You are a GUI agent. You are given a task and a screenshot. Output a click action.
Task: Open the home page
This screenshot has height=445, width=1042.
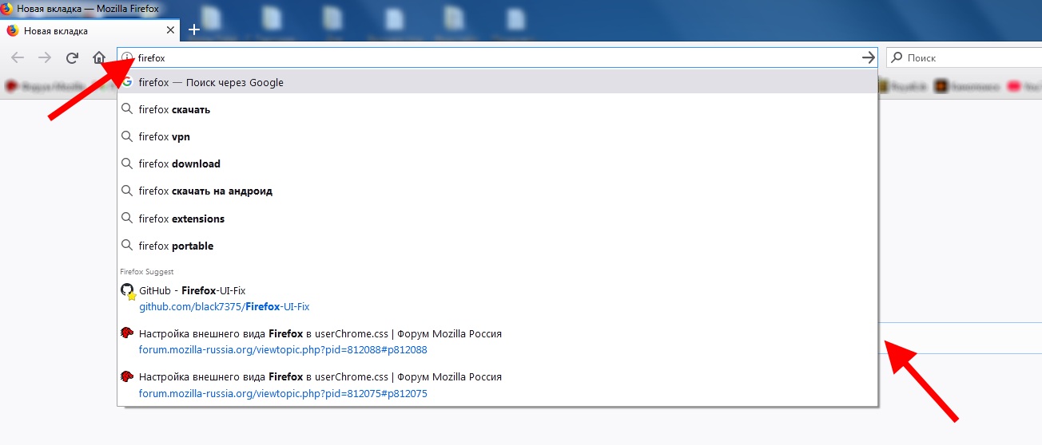click(x=99, y=57)
